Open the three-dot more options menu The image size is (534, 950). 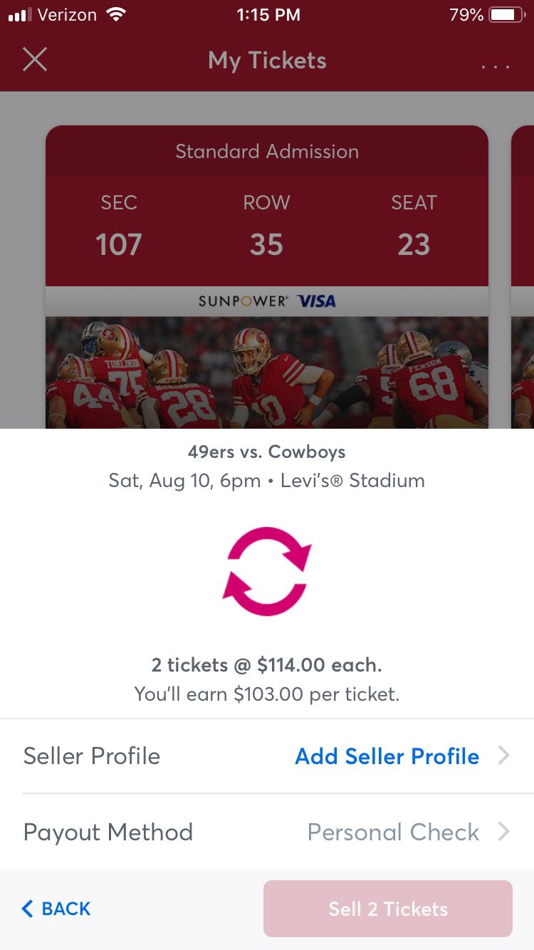point(496,66)
